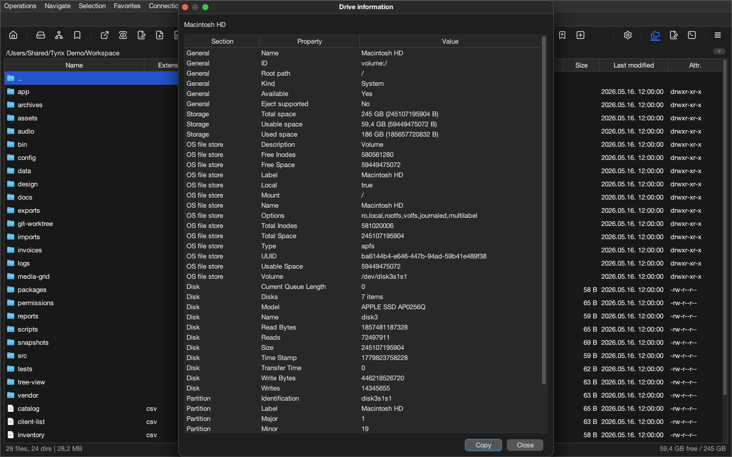The image size is (732, 457).
Task: Click the new tab plus-square icon
Action: click(581, 35)
